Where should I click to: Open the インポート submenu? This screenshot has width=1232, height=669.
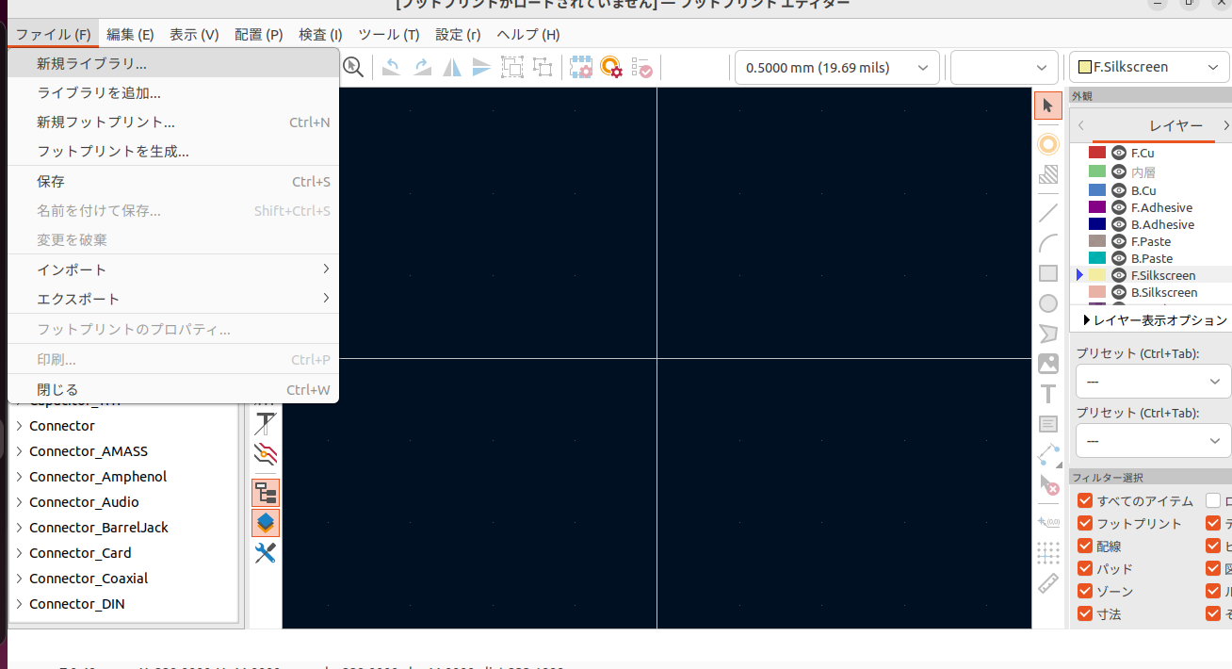pyautogui.click(x=72, y=269)
